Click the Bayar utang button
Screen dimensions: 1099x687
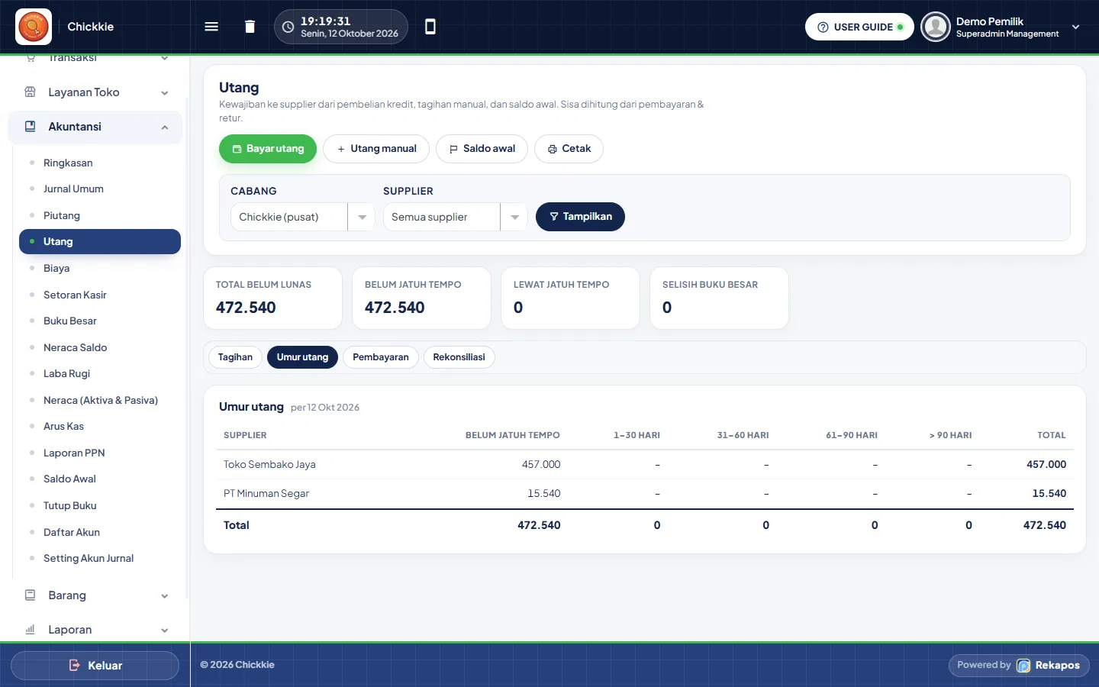[x=268, y=149]
